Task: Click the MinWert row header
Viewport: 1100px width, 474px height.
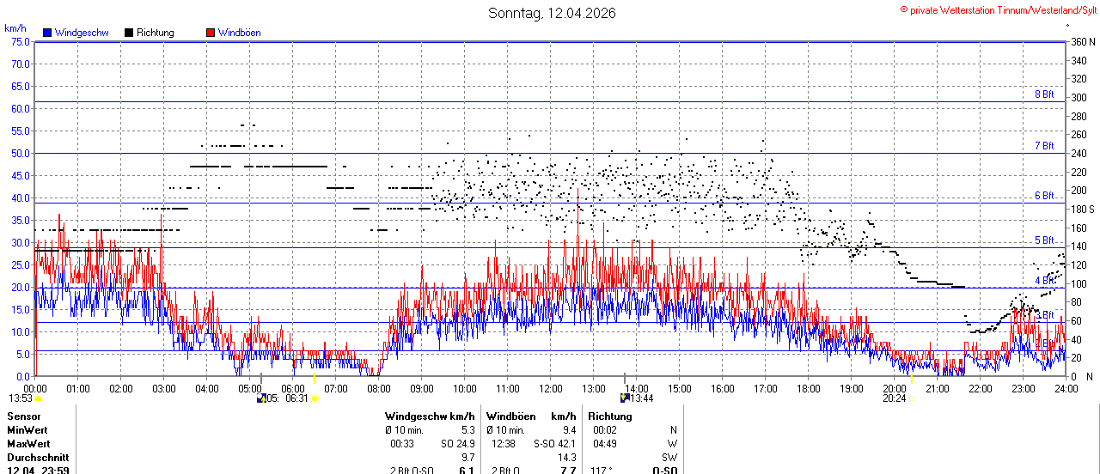Action: pyautogui.click(x=27, y=430)
